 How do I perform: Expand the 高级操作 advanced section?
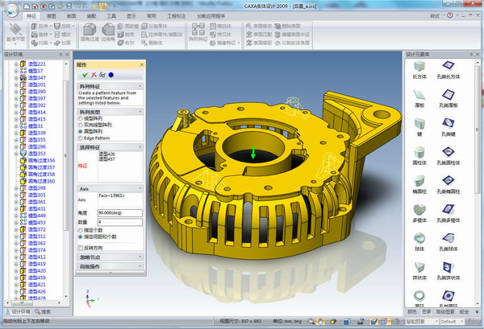(110, 266)
